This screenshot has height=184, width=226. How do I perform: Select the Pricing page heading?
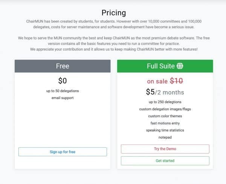click(x=113, y=14)
